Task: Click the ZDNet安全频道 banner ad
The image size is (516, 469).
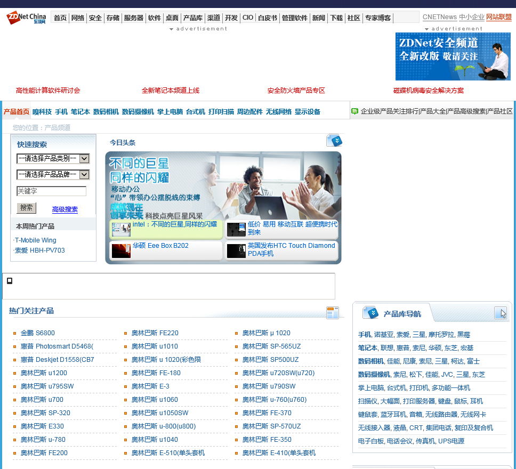Action: point(453,56)
